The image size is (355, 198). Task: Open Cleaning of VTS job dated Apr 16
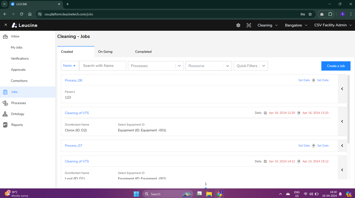tap(77, 113)
